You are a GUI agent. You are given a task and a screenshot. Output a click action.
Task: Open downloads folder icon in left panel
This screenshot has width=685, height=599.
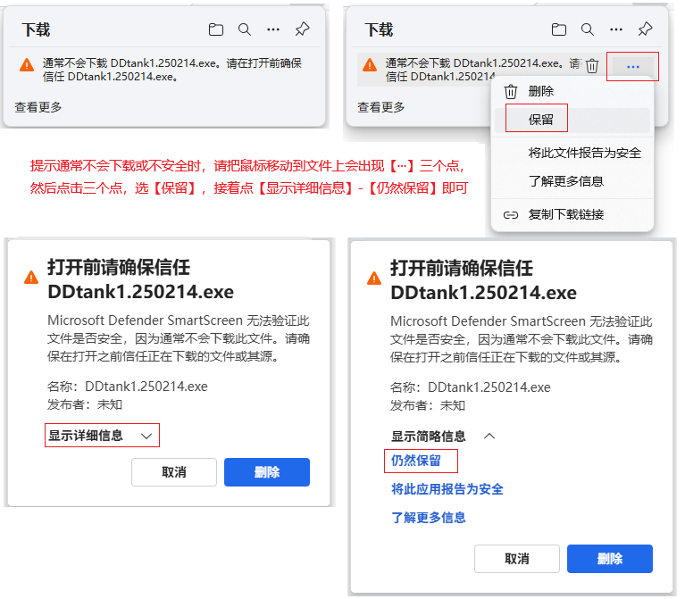point(216,29)
